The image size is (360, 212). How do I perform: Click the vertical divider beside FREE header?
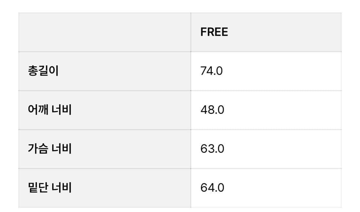click(x=191, y=32)
